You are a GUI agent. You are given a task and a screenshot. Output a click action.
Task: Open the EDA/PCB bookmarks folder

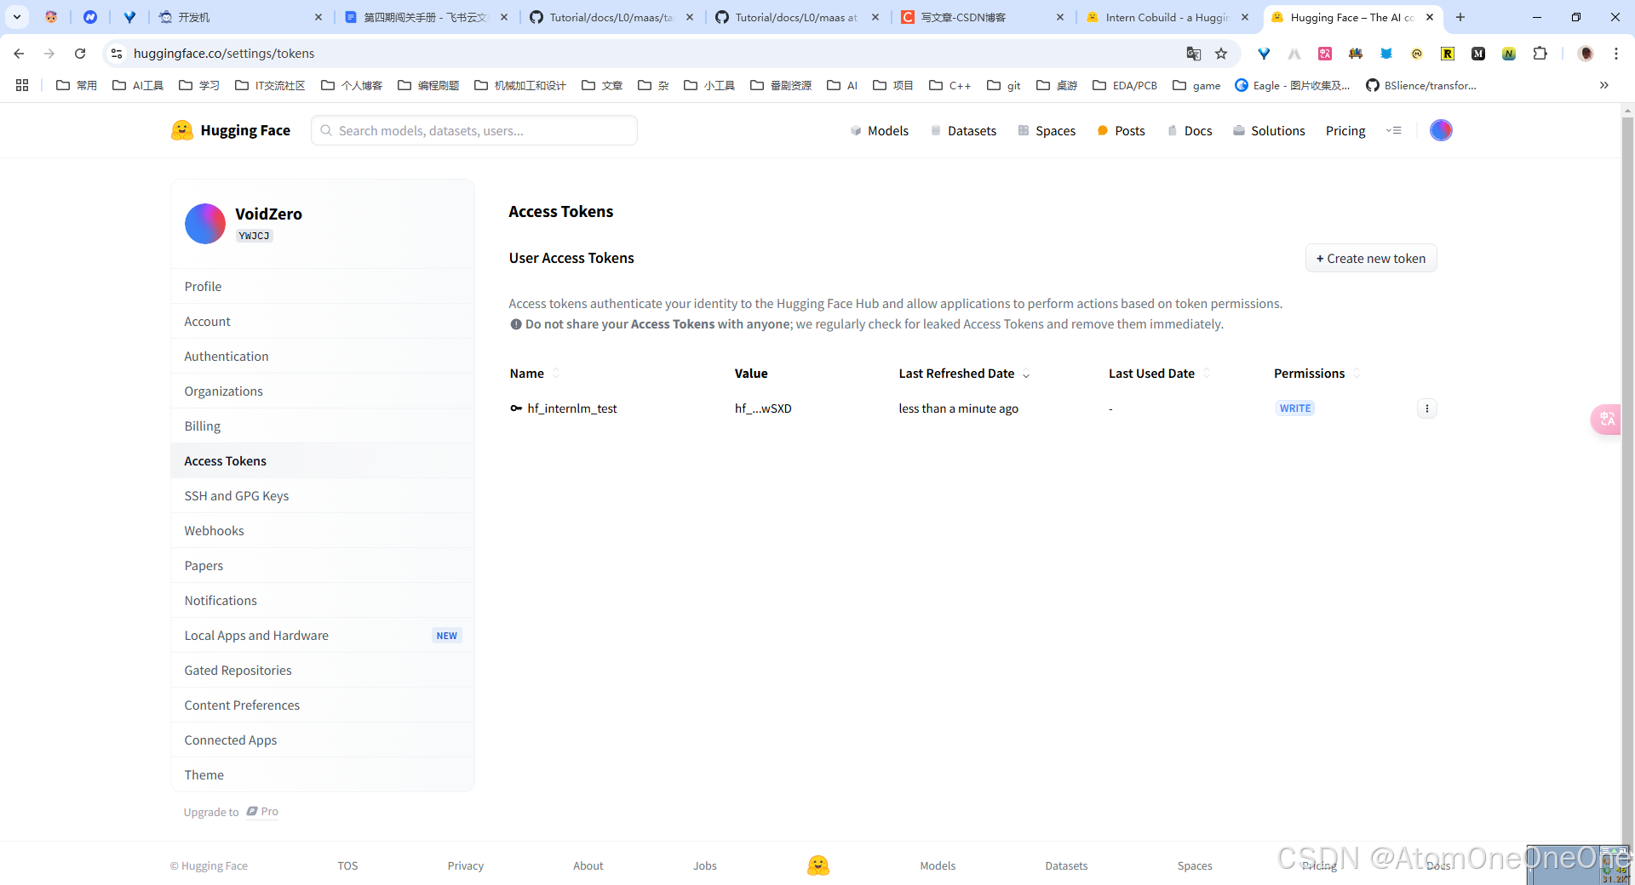coord(1125,85)
